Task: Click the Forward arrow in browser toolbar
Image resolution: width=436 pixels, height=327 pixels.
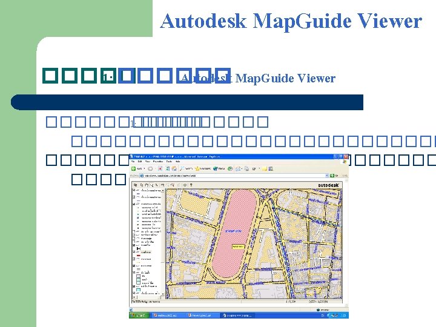Action: (150, 168)
